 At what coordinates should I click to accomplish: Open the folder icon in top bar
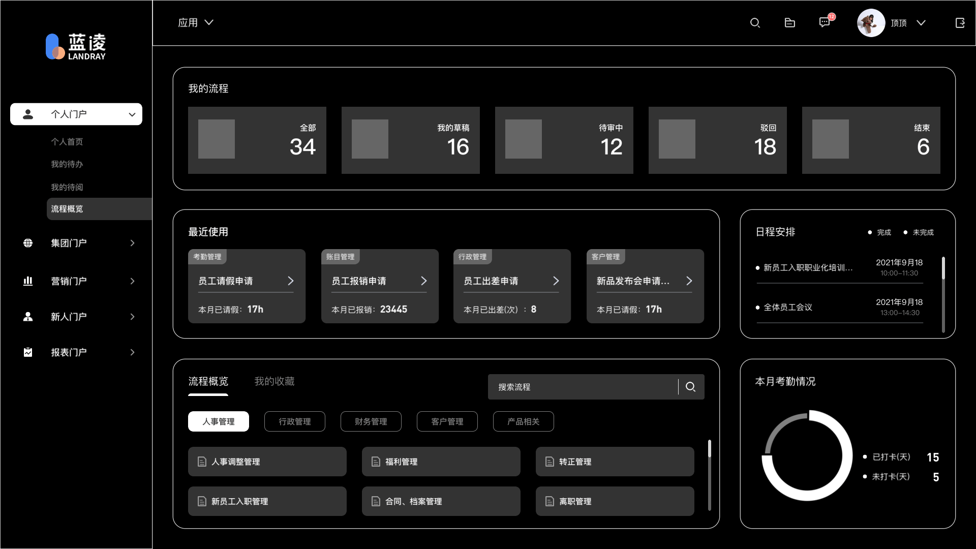[x=789, y=23]
